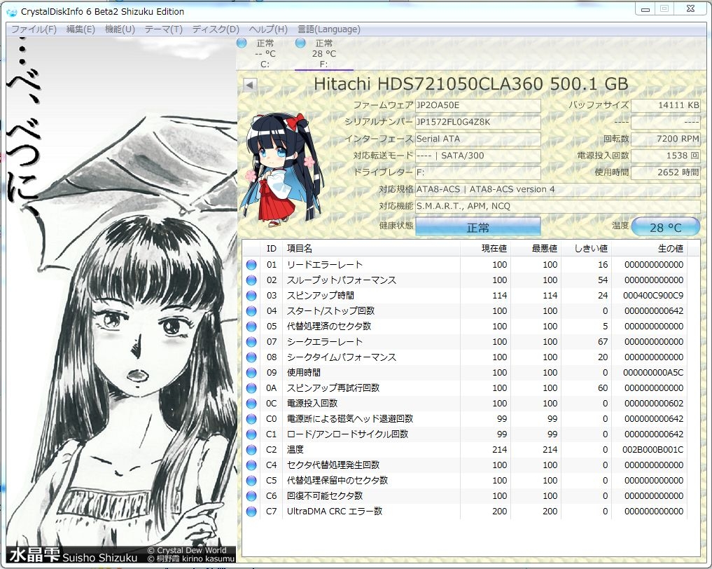The width and height of the screenshot is (712, 569).
Task: Click the バッファサイズ field 14111 KB
Action: tap(665, 105)
